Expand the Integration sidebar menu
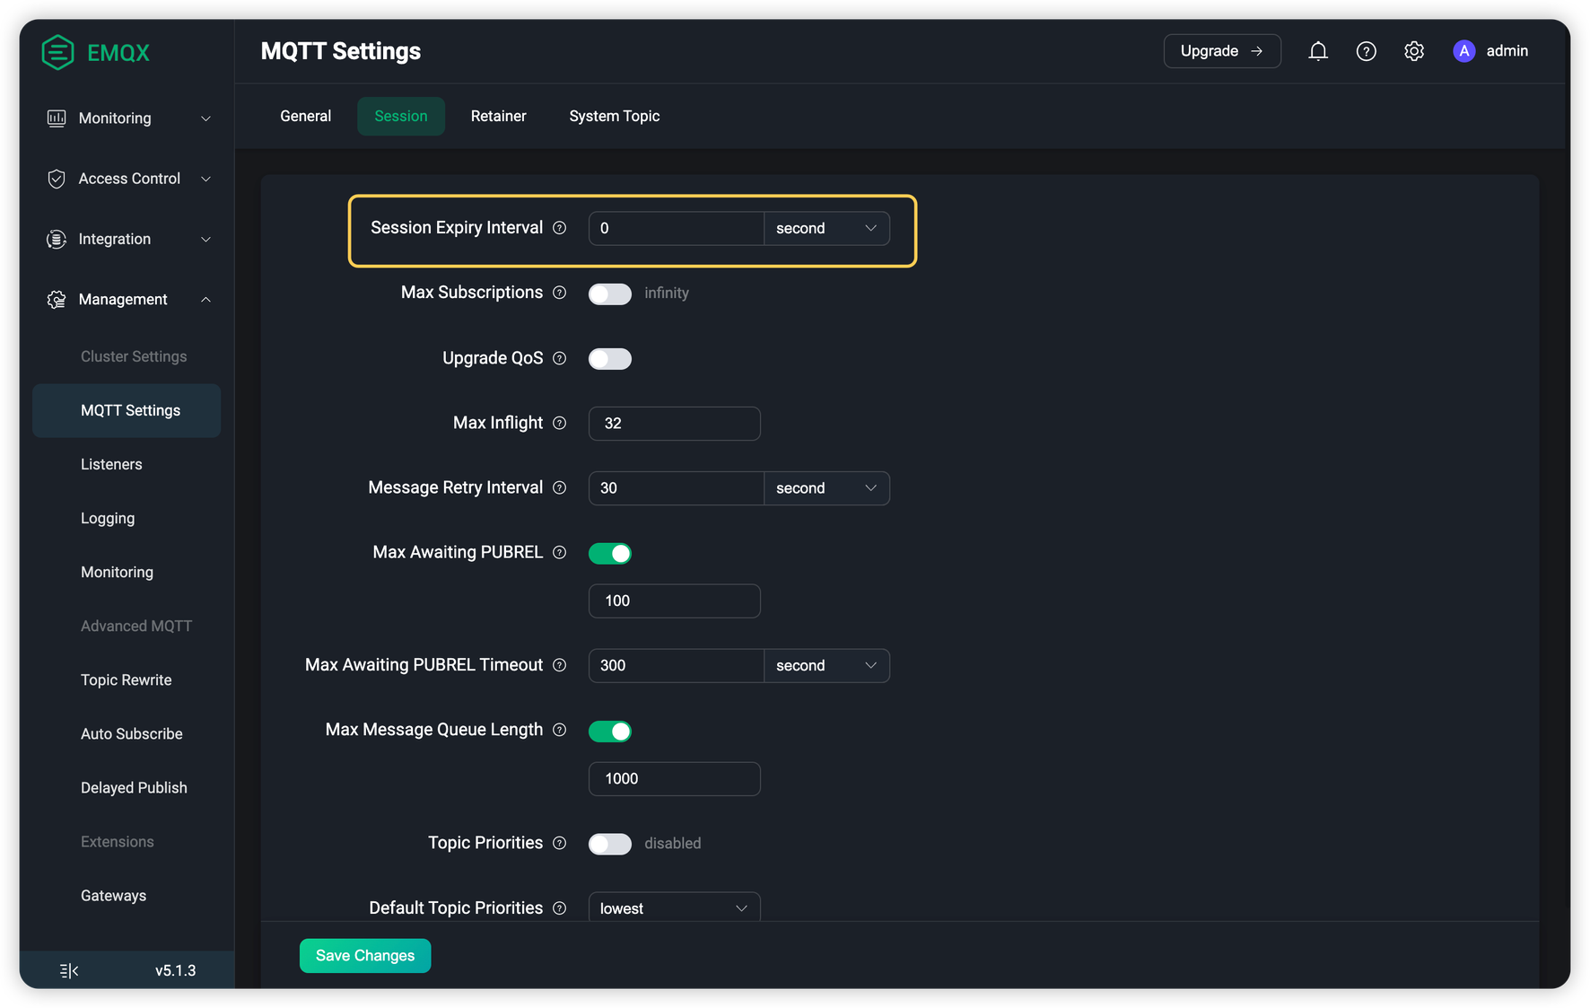Viewport: 1590px width, 1008px height. pyautogui.click(x=127, y=239)
